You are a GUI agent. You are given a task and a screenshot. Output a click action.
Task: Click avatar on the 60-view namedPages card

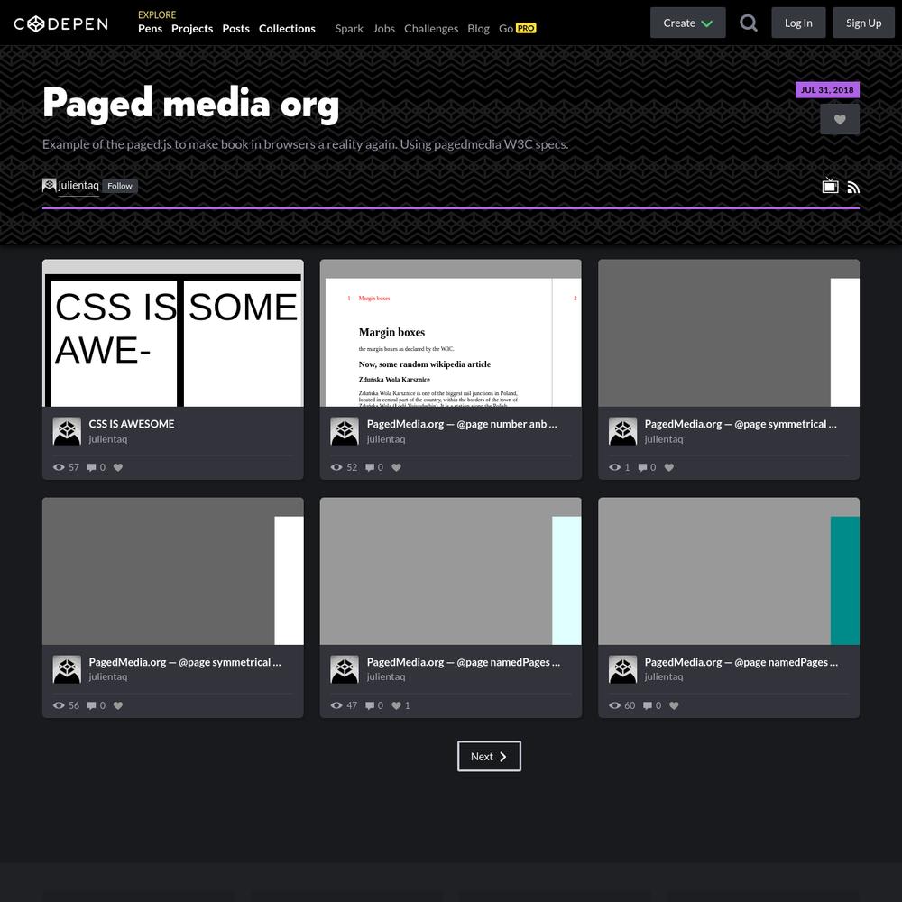click(622, 669)
